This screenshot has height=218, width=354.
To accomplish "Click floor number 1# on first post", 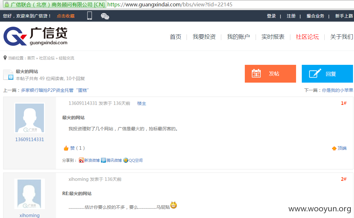I will click(x=343, y=103).
